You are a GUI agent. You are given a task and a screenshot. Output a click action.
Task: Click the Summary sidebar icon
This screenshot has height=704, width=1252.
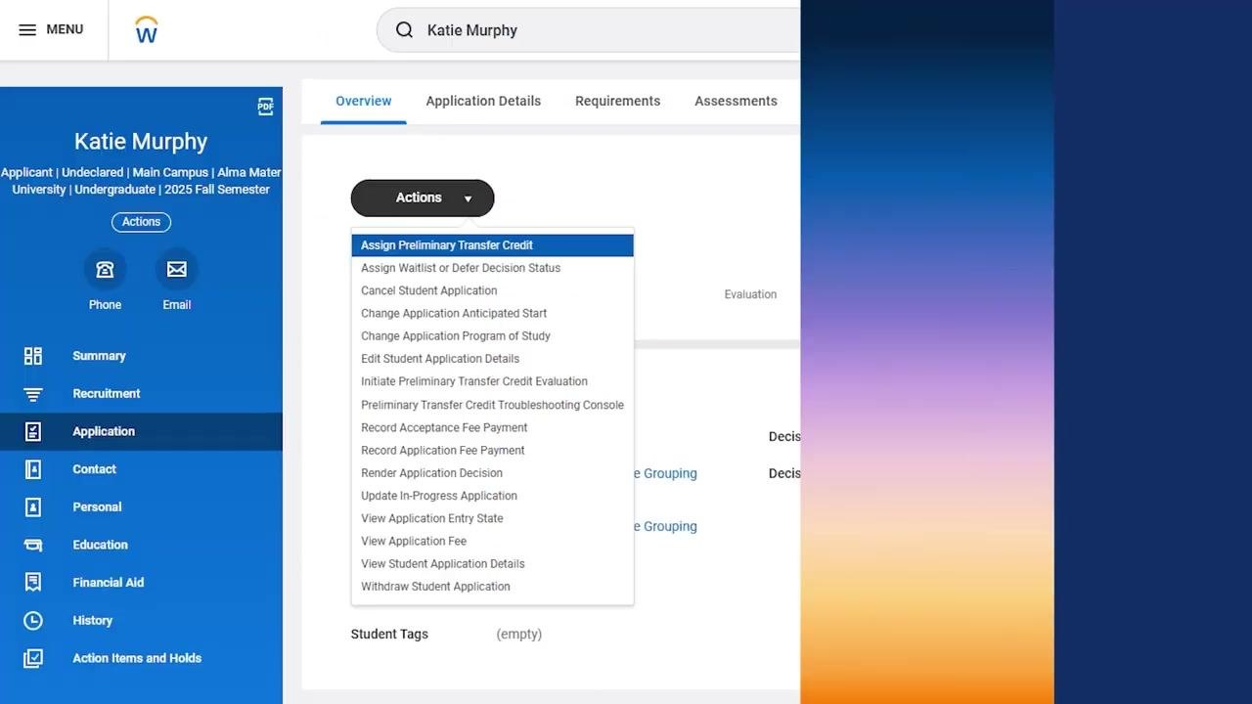coord(33,356)
